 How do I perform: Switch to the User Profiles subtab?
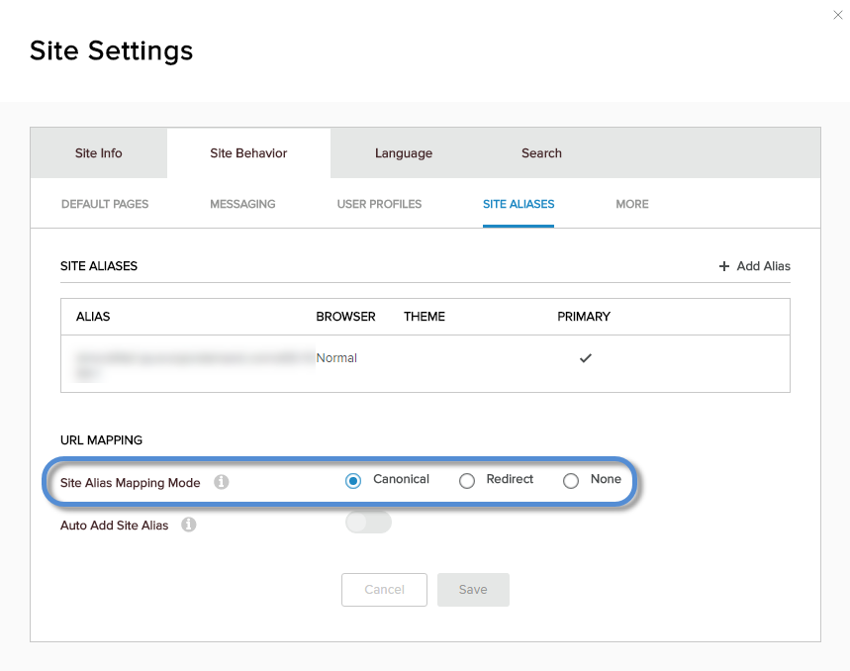[378, 204]
